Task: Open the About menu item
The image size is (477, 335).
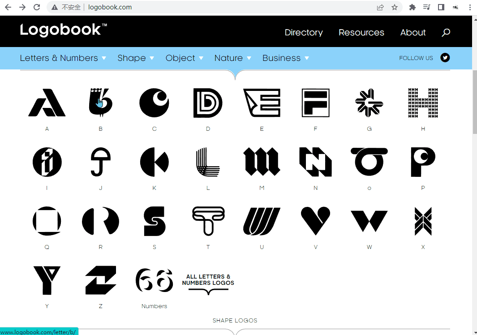Action: pos(413,32)
